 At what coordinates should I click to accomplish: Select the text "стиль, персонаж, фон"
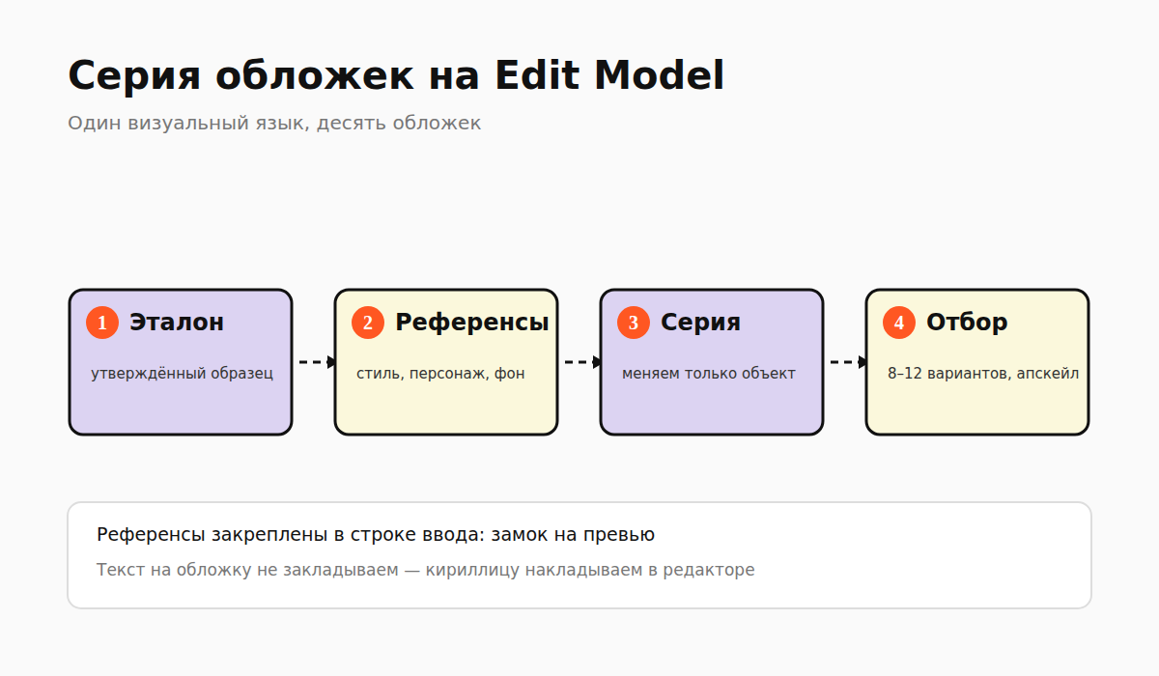(x=440, y=374)
